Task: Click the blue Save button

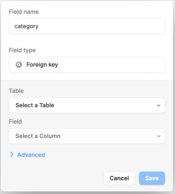Action: pyautogui.click(x=152, y=178)
